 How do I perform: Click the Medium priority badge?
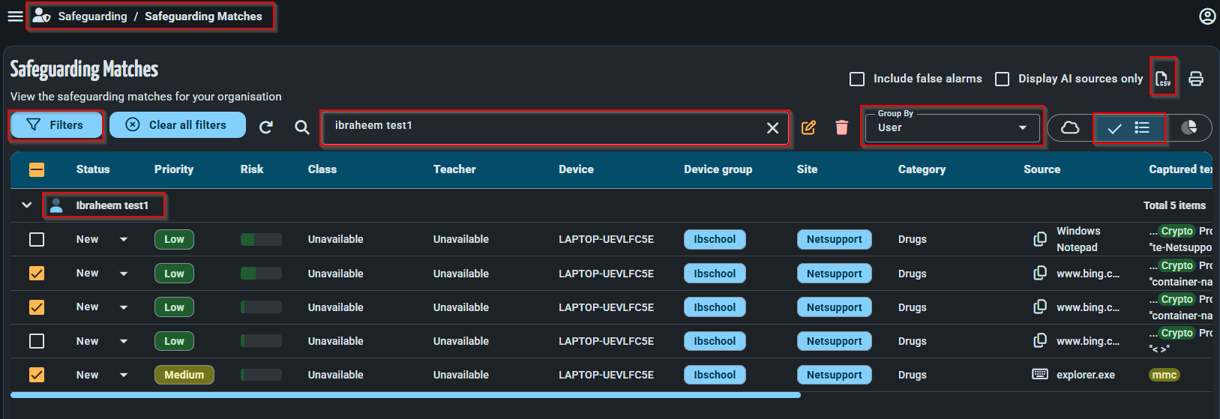click(x=184, y=375)
